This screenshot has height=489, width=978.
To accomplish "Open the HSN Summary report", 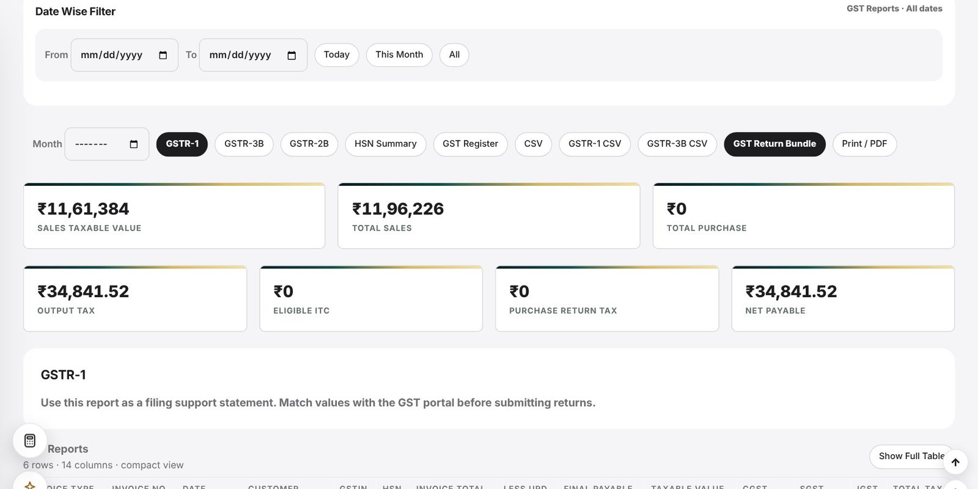I will pyautogui.click(x=386, y=144).
